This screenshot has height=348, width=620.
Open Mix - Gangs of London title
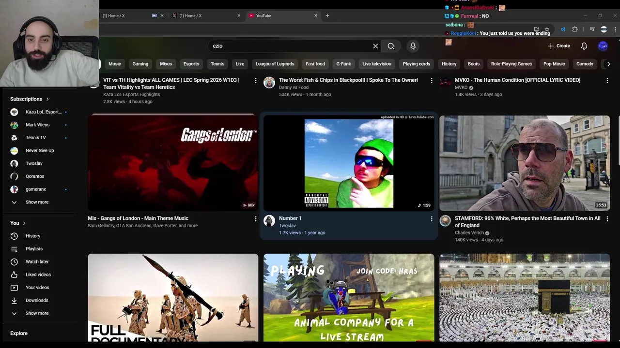pos(138,218)
